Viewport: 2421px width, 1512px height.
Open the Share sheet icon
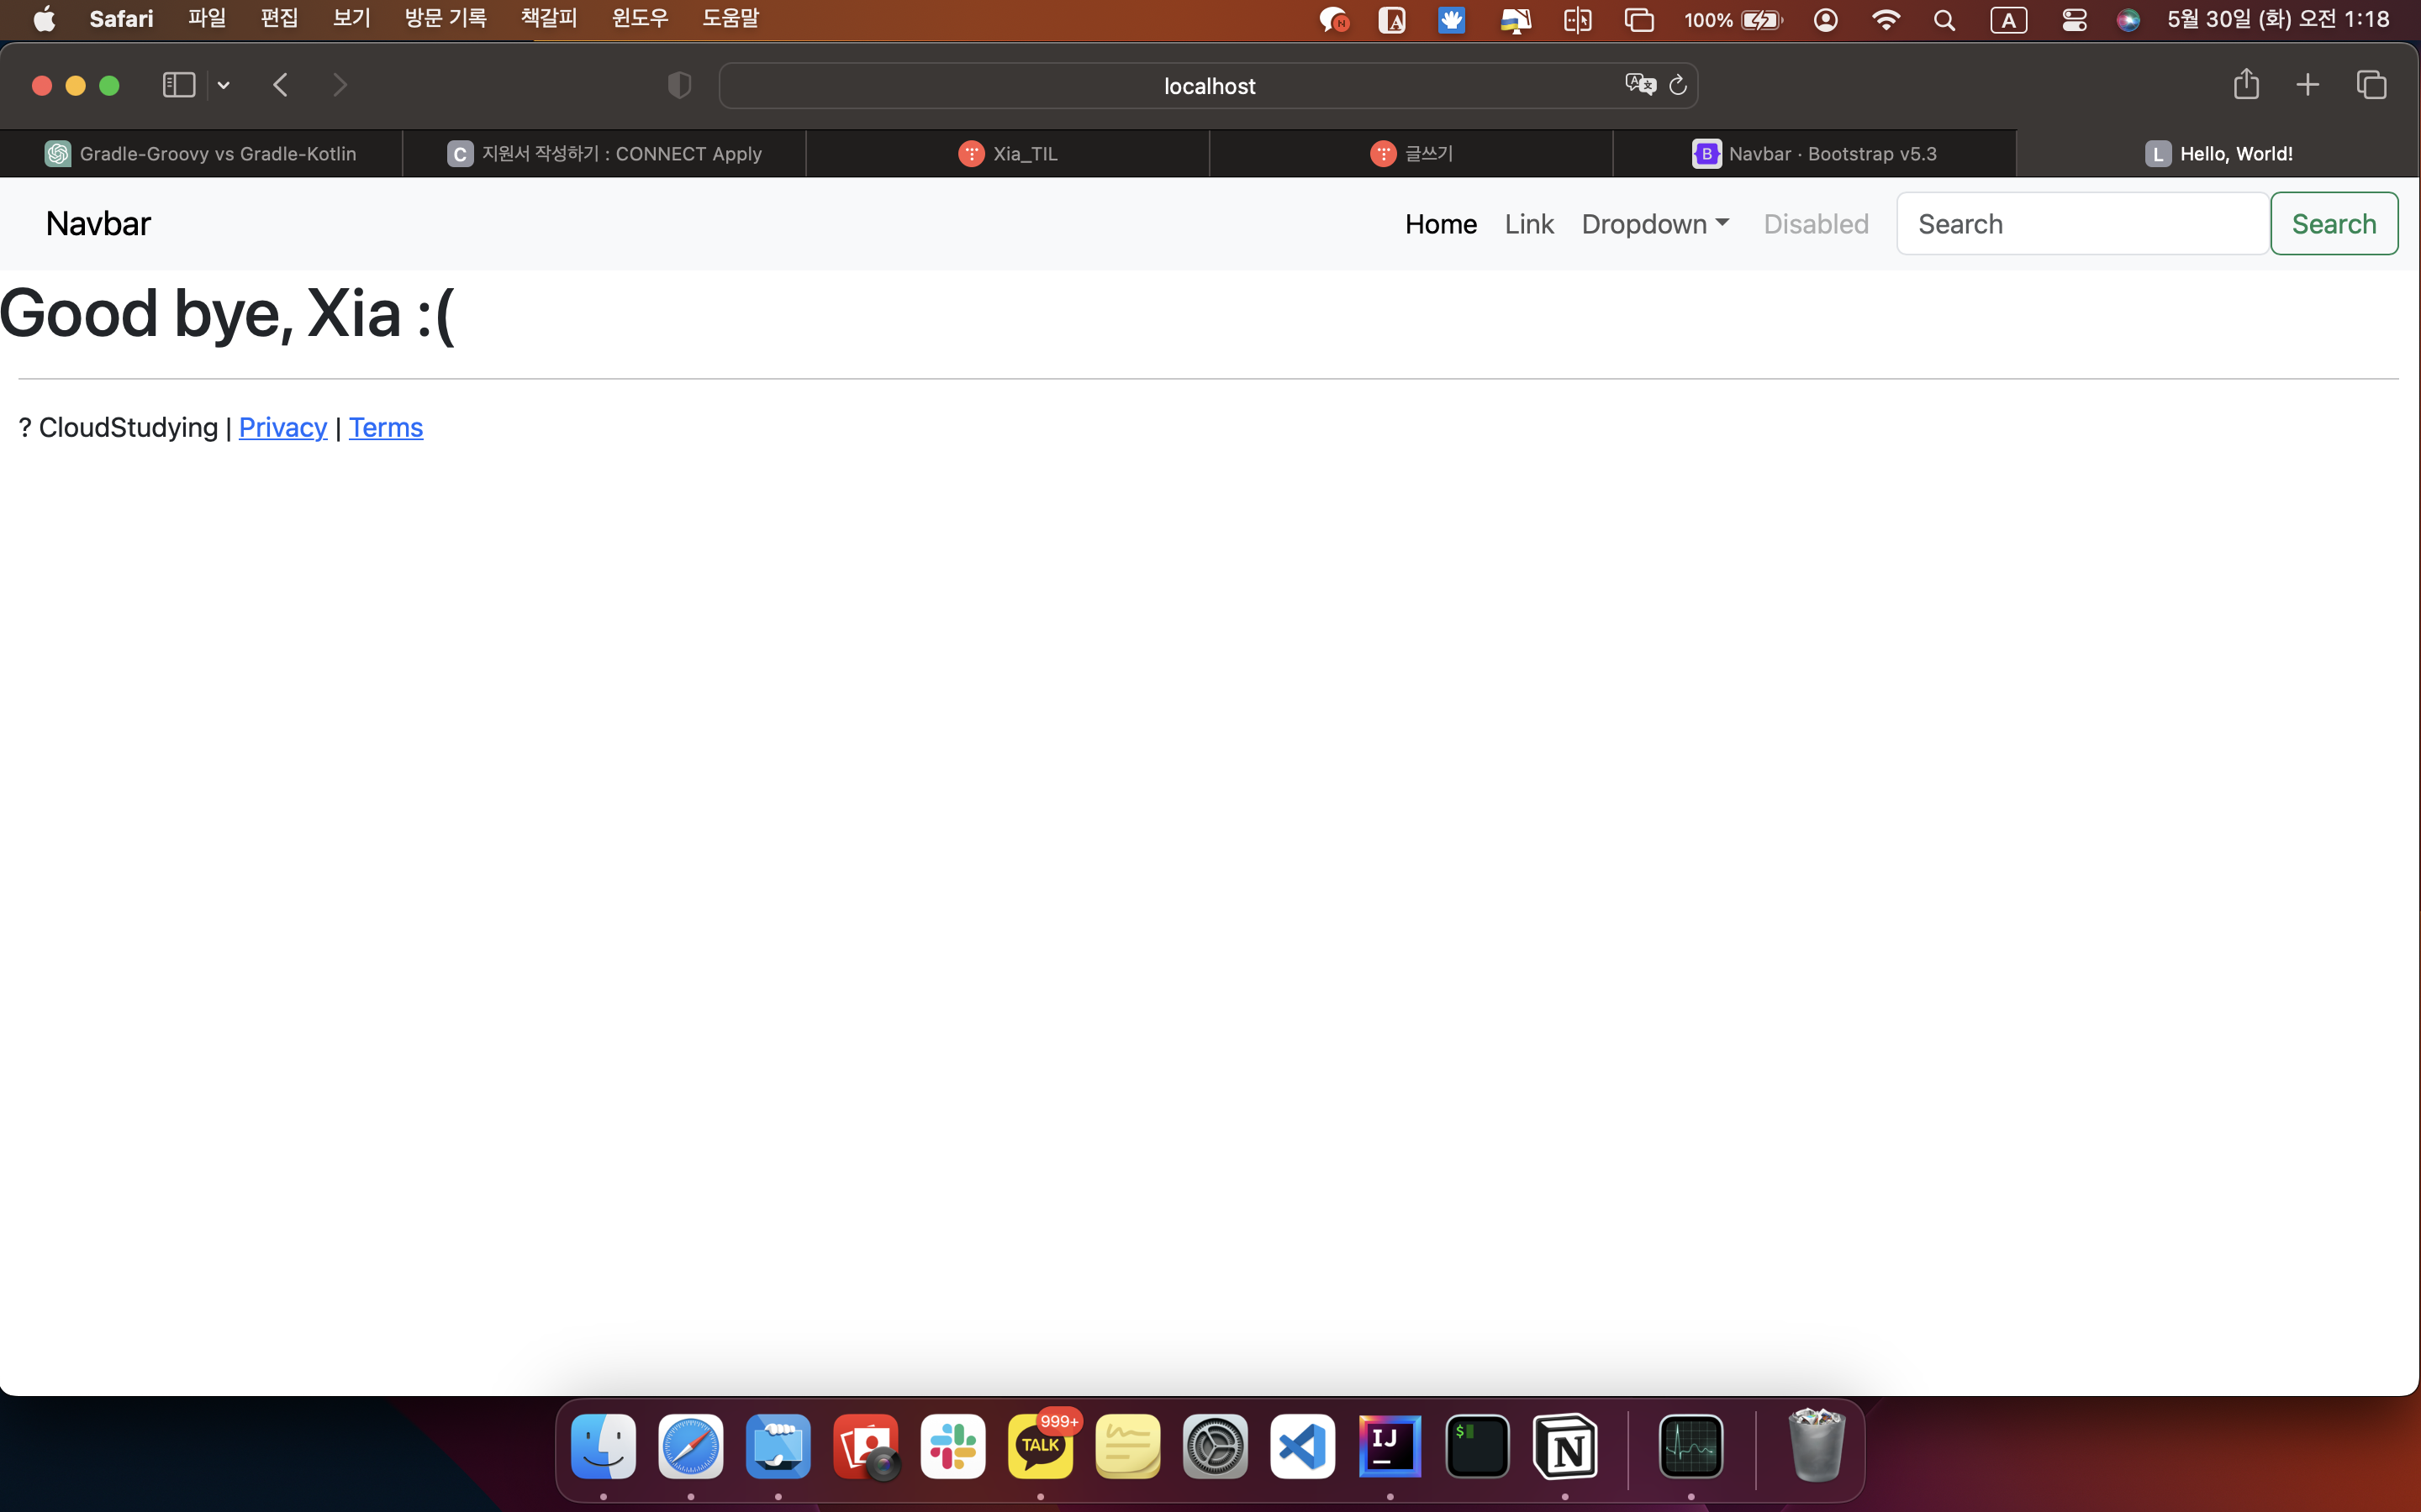pos(2246,84)
